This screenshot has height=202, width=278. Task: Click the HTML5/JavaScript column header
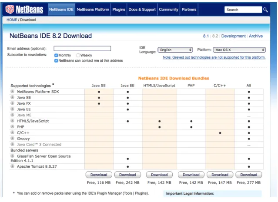click(159, 86)
